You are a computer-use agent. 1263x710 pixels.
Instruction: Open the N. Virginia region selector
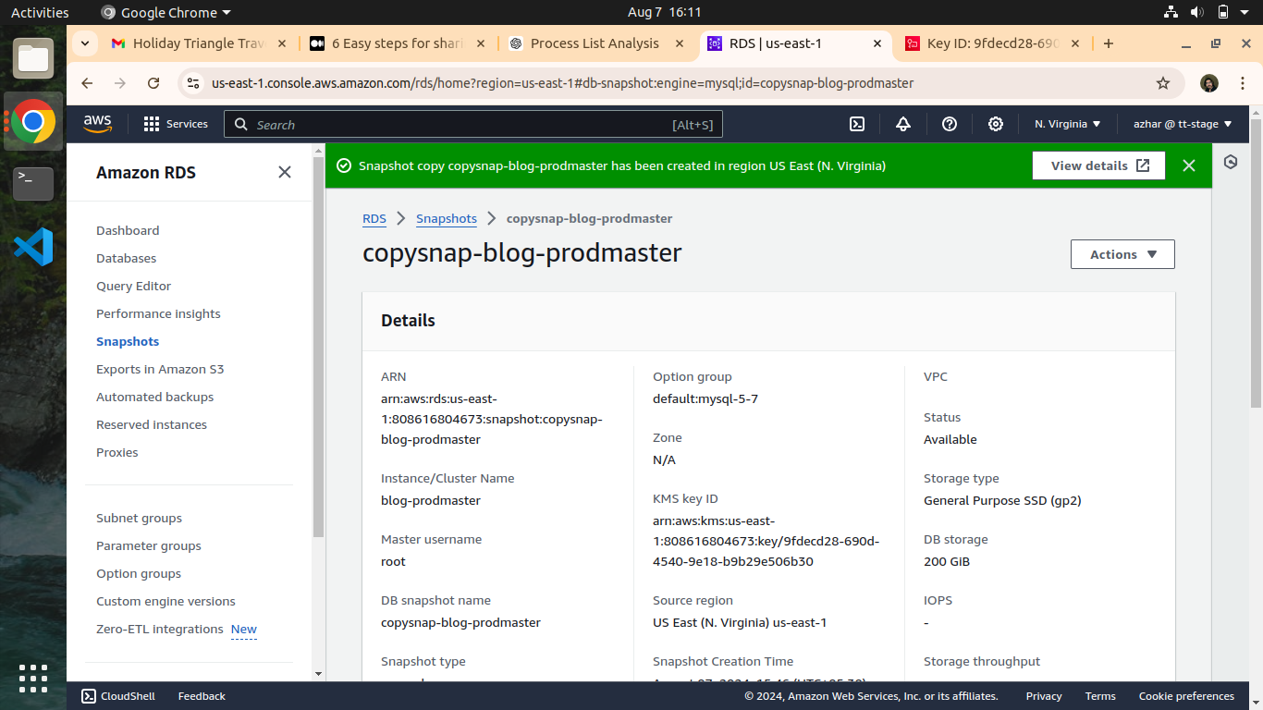click(x=1067, y=124)
